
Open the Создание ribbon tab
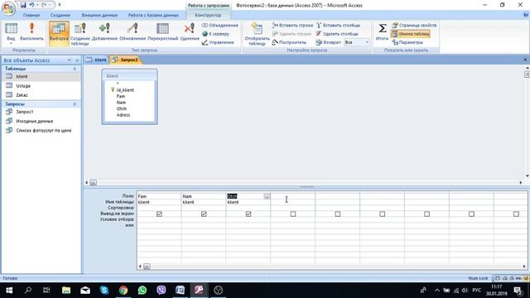(x=60, y=15)
